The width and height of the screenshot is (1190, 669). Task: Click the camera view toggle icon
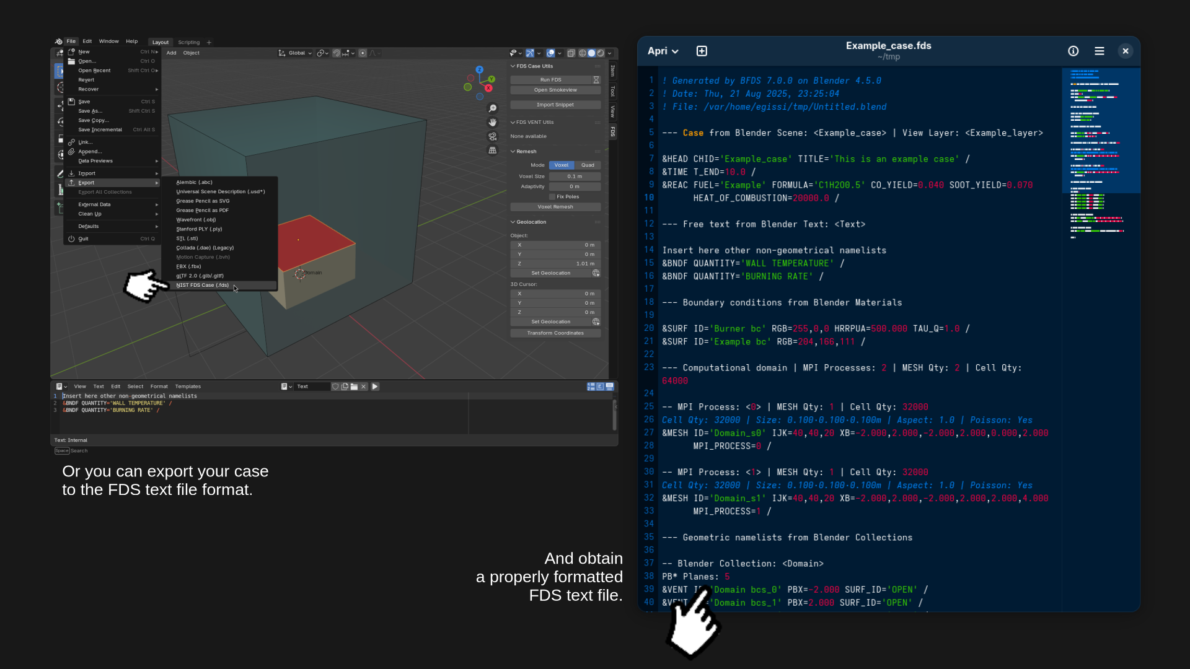point(493,136)
